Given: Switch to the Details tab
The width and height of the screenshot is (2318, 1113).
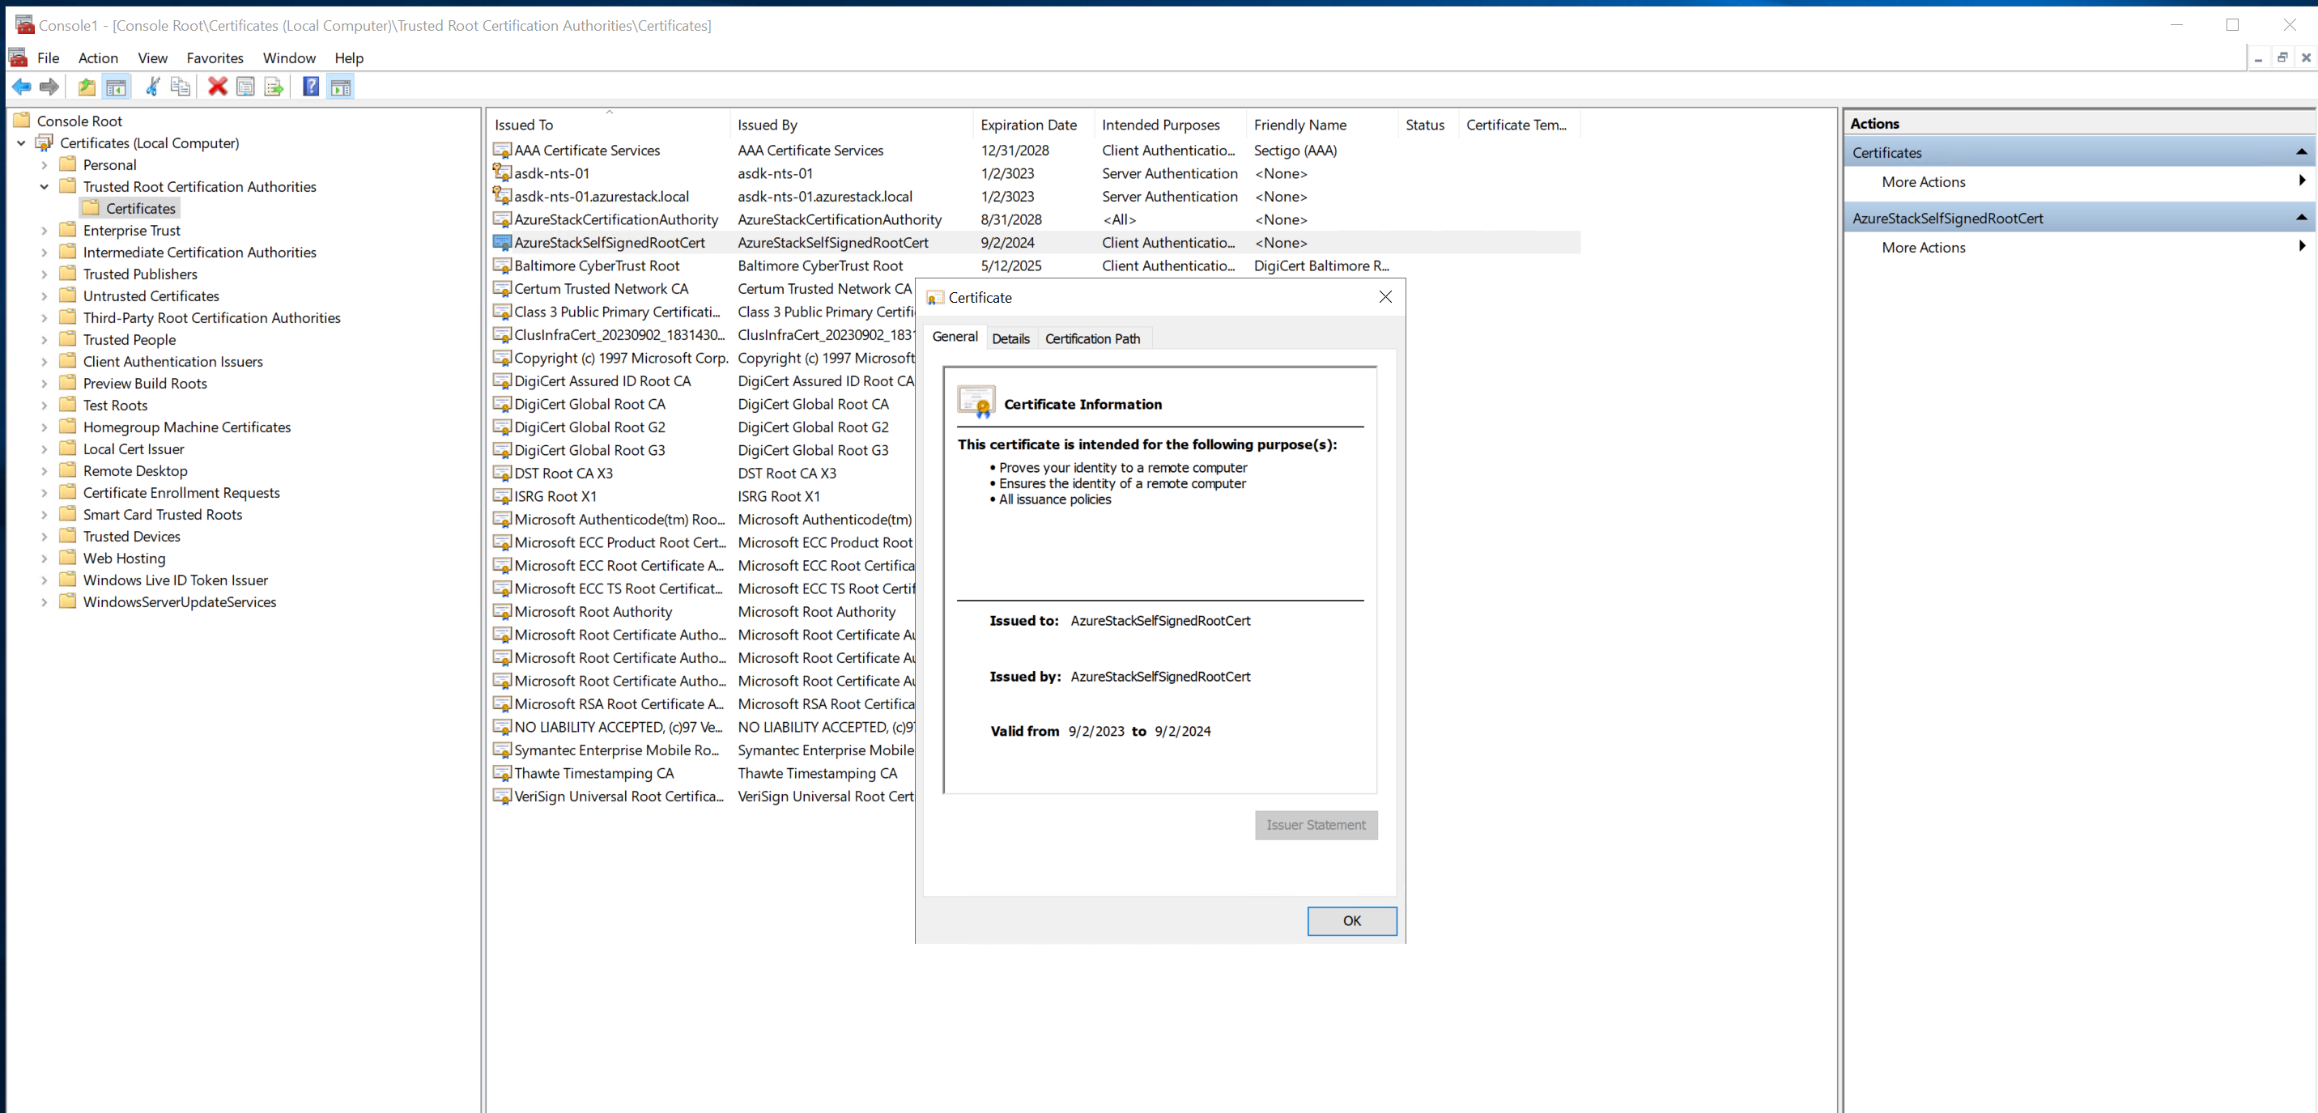Looking at the screenshot, I should pos(1010,339).
